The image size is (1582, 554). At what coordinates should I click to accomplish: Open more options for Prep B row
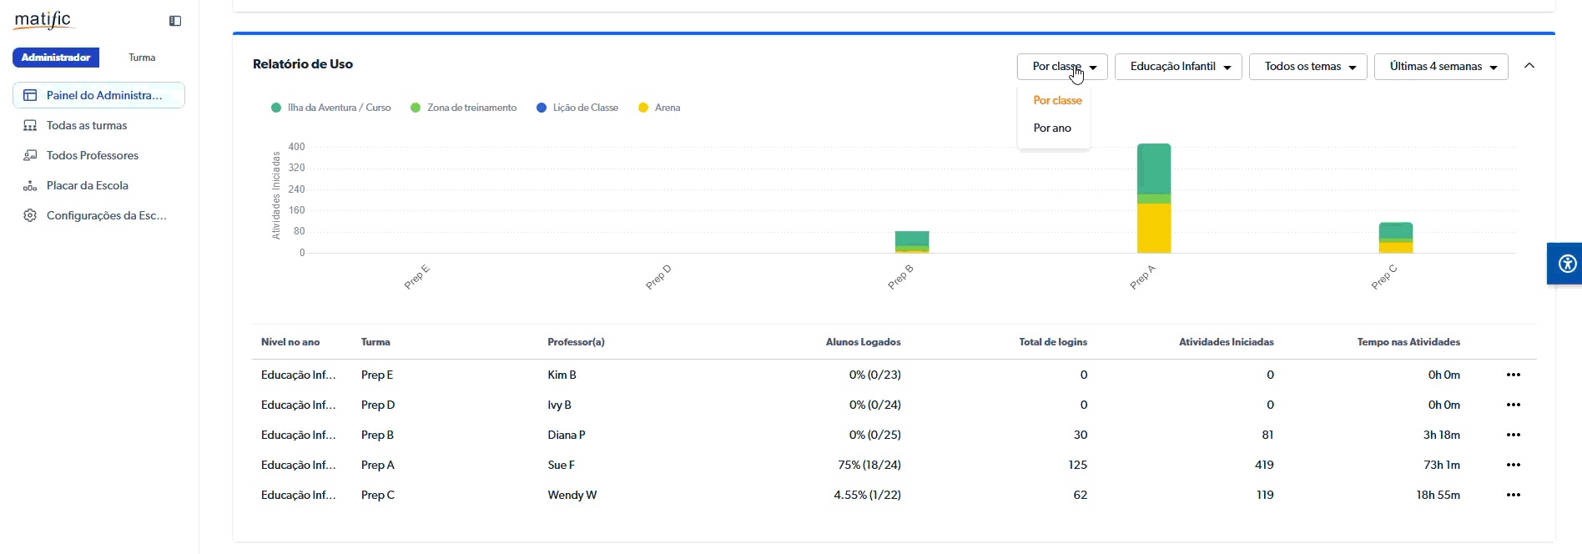point(1513,436)
